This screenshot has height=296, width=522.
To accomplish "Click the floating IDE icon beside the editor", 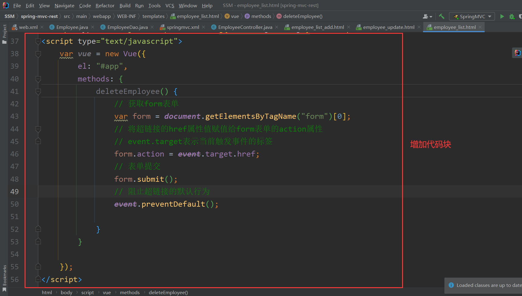I will (517, 53).
